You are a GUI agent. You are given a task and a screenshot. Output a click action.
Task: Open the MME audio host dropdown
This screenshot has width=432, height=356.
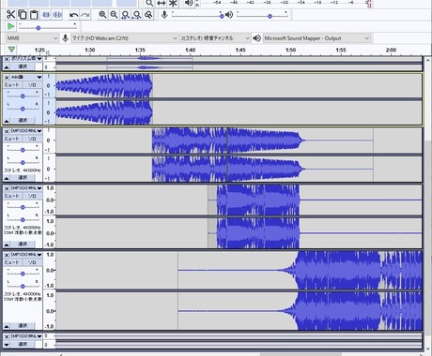(x=33, y=38)
